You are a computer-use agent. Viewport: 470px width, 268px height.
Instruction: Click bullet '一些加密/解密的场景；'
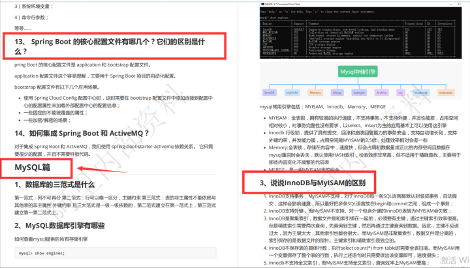pos(48,120)
